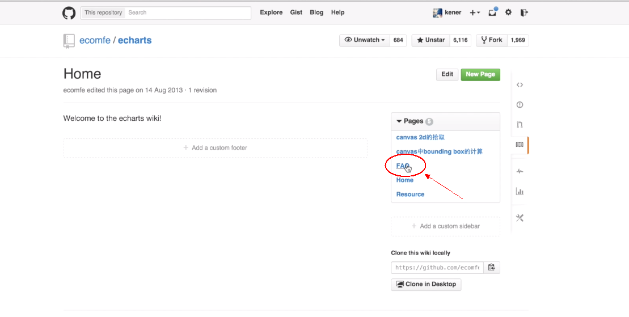Click the sign out icon
Screen dimensions: 629x317
click(x=524, y=12)
